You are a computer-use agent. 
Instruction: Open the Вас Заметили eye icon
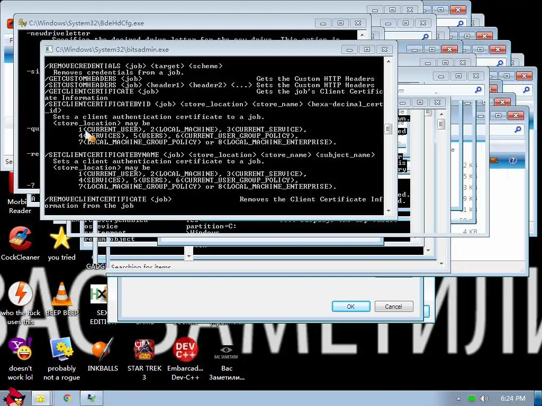[x=227, y=363]
